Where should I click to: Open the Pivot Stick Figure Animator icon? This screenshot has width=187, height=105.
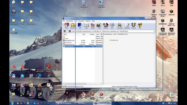pyautogui.click(x=40, y=69)
